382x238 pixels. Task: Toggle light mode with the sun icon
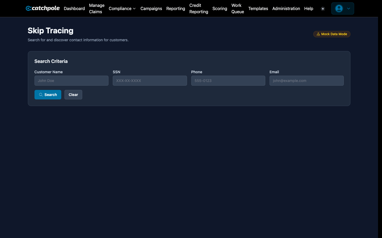pos(323,8)
